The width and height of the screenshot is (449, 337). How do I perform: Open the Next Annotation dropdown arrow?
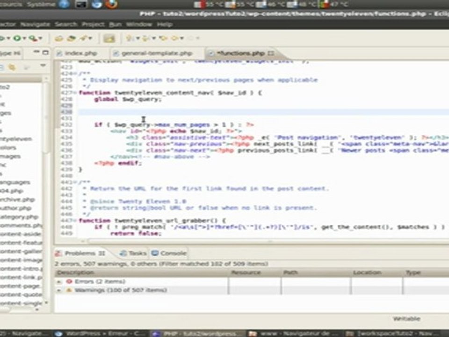138,38
